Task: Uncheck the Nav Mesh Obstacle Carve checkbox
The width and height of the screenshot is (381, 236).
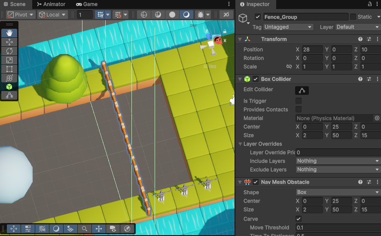Action: [298, 219]
